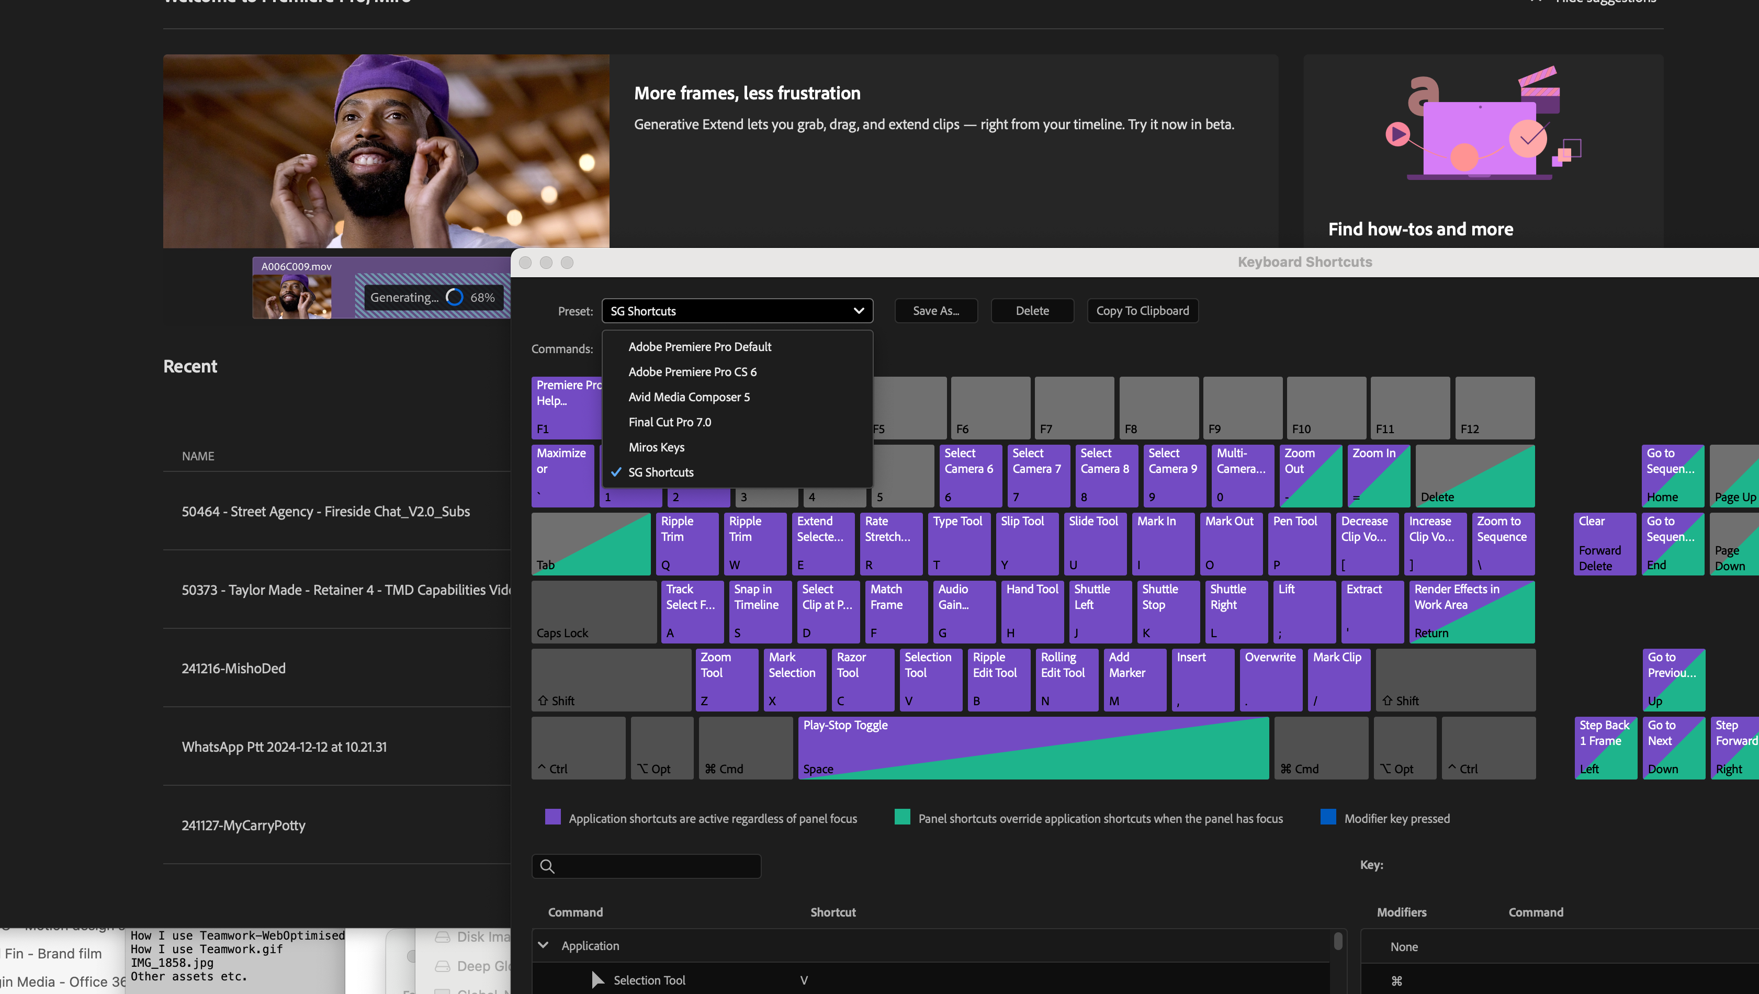Viewport: 1759px width, 994px height.
Task: Collapse the Application command group
Action: 544,945
